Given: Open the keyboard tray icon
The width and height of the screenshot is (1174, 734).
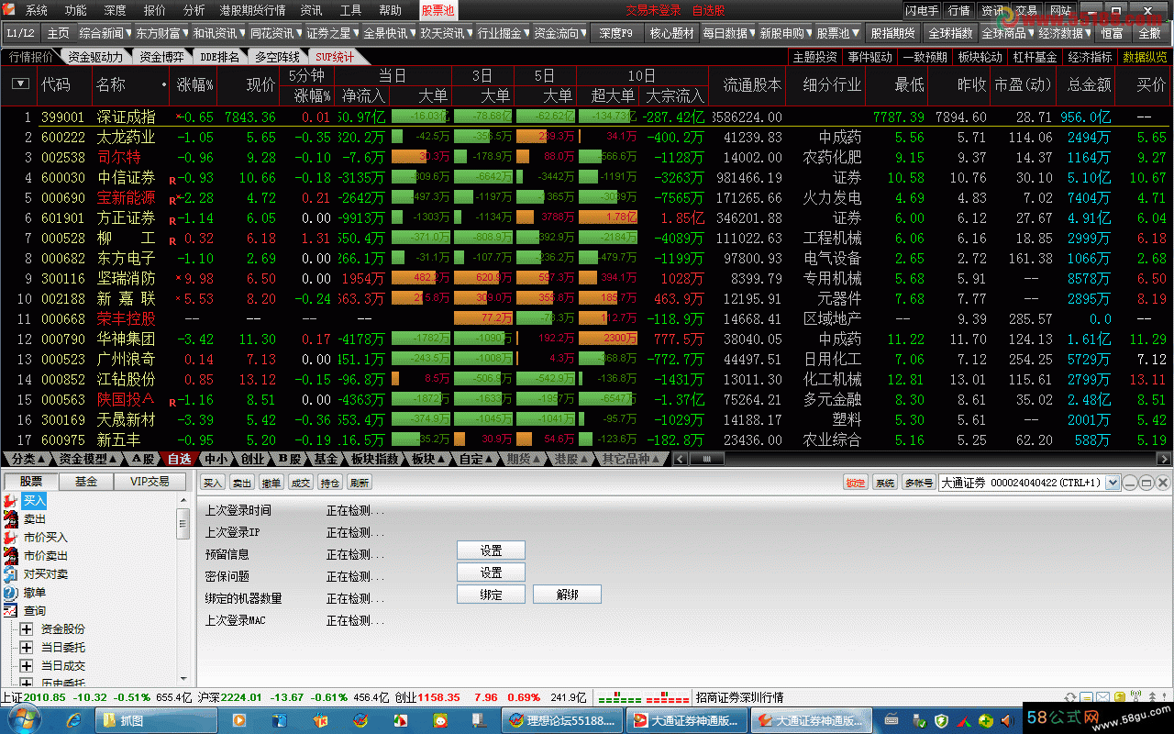Looking at the screenshot, I should [892, 720].
